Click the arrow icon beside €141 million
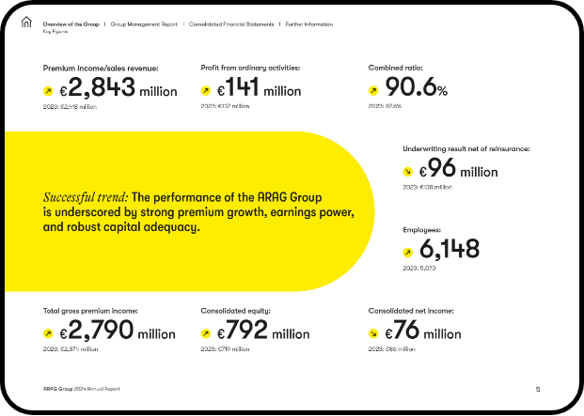The height and width of the screenshot is (416, 584). coord(206,92)
